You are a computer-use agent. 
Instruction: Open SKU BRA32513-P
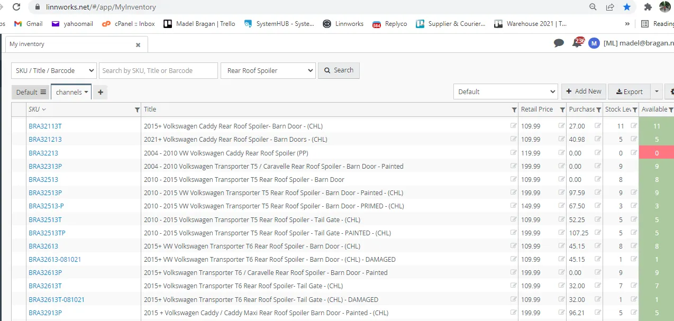[46, 206]
